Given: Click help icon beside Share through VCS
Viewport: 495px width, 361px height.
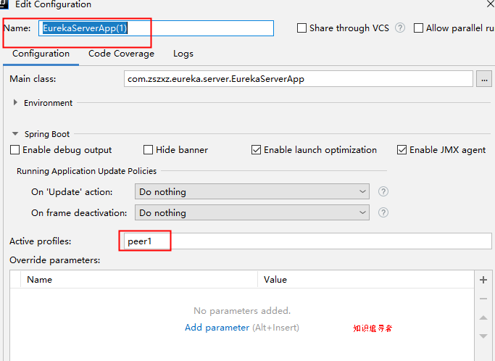Looking at the screenshot, I should point(400,28).
